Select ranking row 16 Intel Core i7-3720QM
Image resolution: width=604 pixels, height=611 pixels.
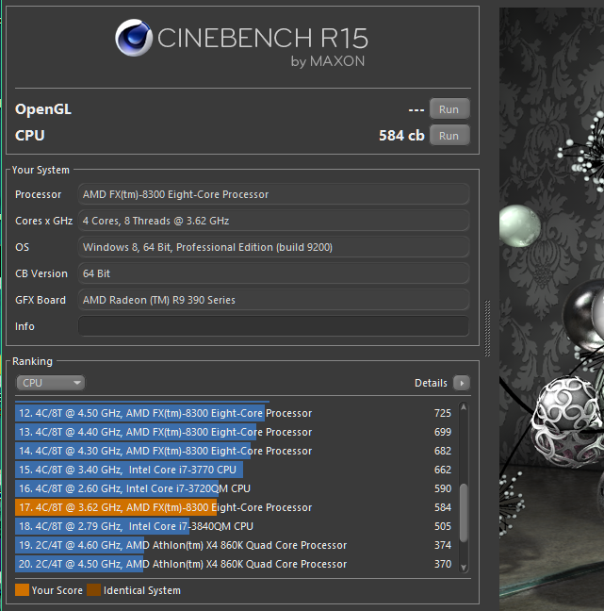[236, 488]
